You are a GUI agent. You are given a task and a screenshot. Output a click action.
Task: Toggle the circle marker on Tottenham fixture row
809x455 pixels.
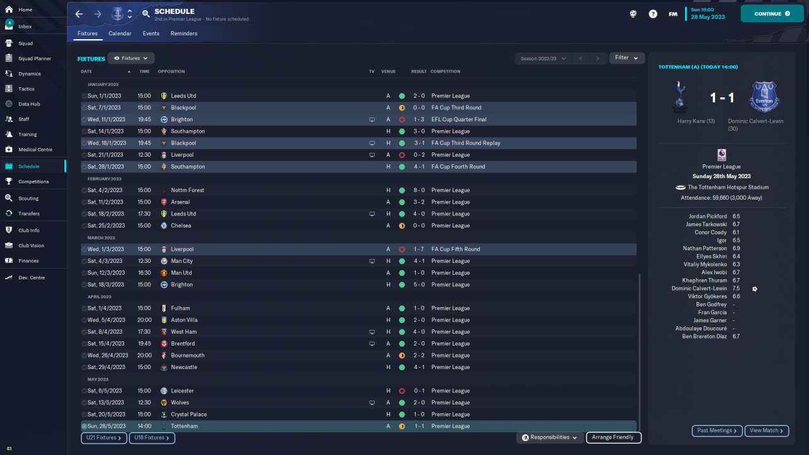click(x=84, y=427)
